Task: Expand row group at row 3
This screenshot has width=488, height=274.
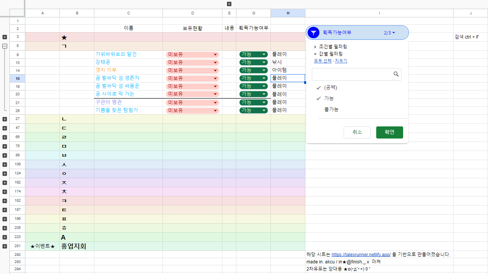Action: pyautogui.click(x=5, y=37)
